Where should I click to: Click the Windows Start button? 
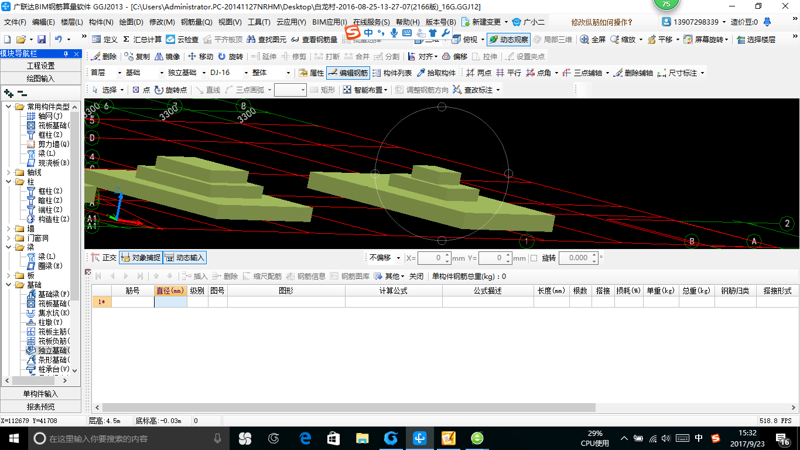13,438
